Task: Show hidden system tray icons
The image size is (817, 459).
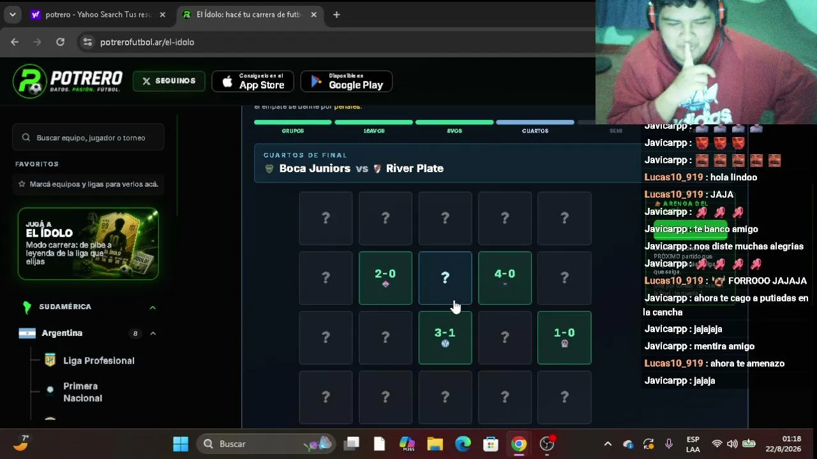Action: pyautogui.click(x=608, y=444)
